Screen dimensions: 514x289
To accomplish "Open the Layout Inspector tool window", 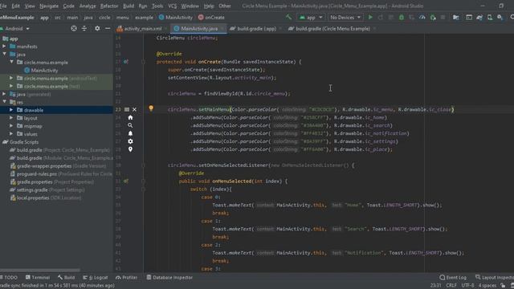I will coord(495,278).
